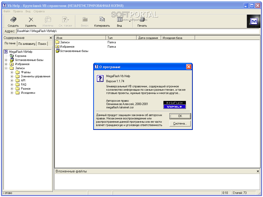
Task: Select the API folder icon
Action: click(x=17, y=80)
